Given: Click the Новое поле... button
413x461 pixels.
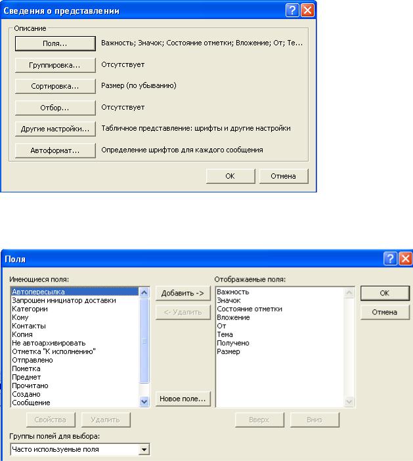Looking at the screenshot, I should pyautogui.click(x=183, y=399).
